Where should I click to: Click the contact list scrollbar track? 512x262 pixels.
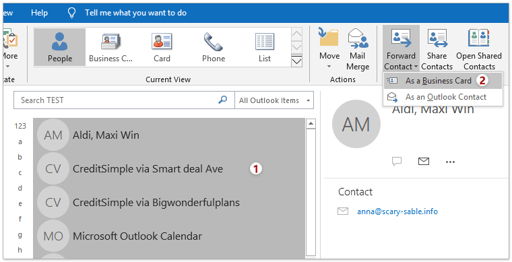click(311, 192)
